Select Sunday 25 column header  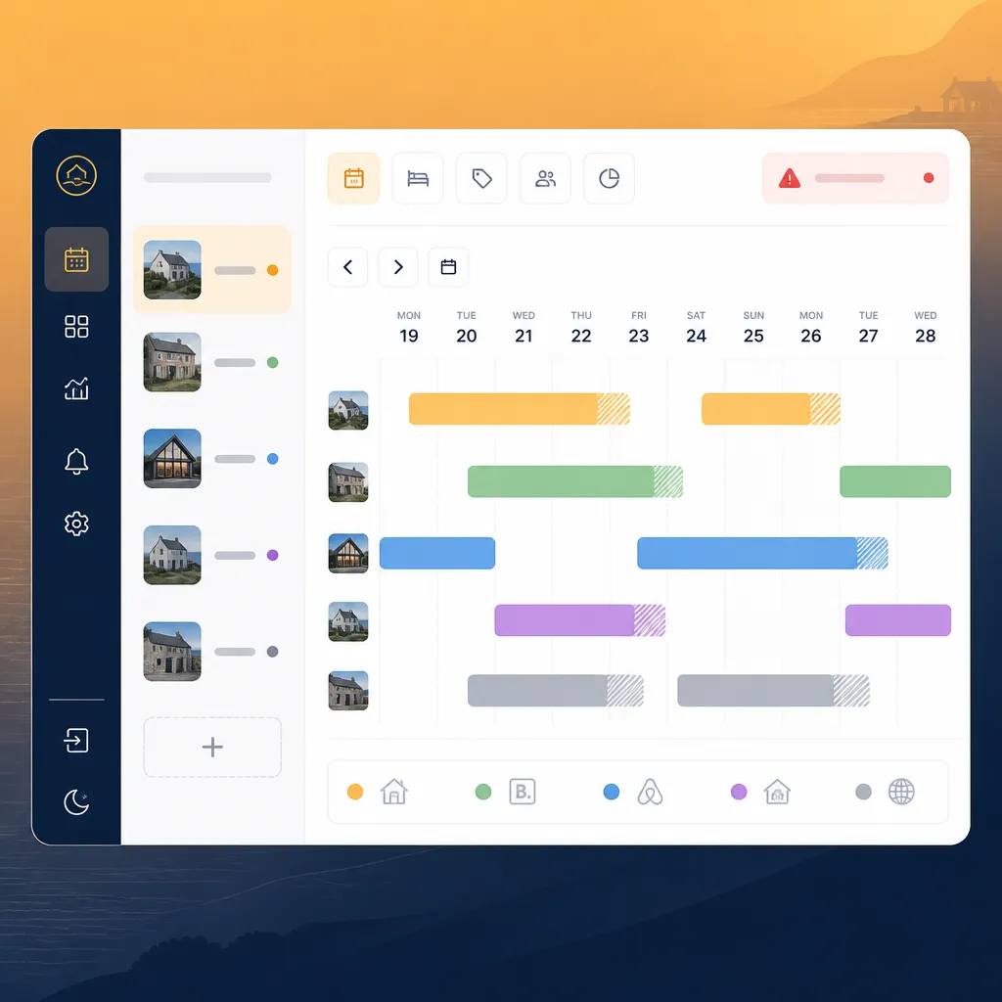[753, 327]
